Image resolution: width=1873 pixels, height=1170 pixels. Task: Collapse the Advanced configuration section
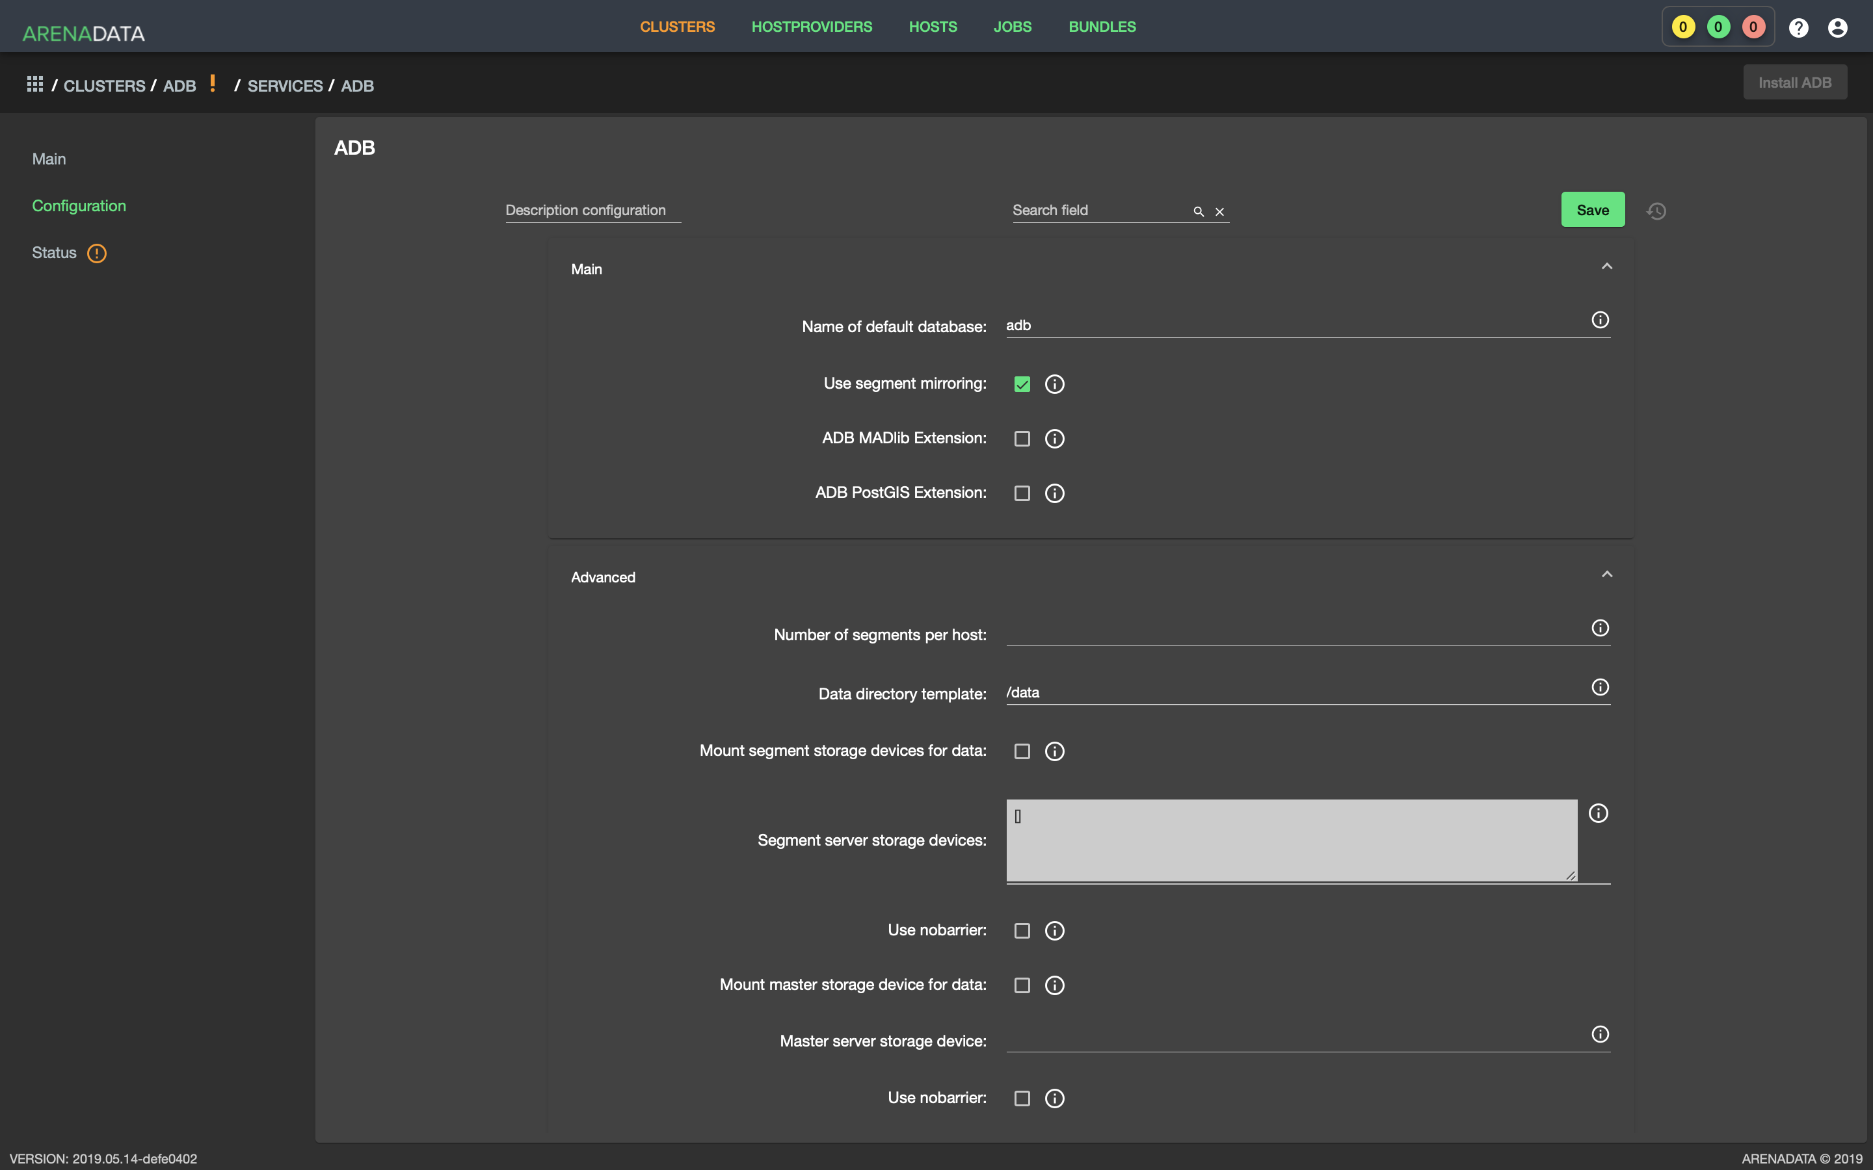pos(1607,574)
